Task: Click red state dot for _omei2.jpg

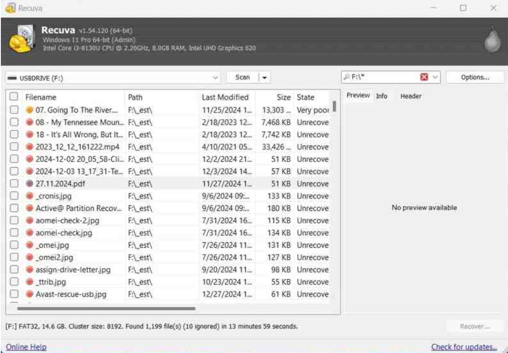Action: (29, 257)
